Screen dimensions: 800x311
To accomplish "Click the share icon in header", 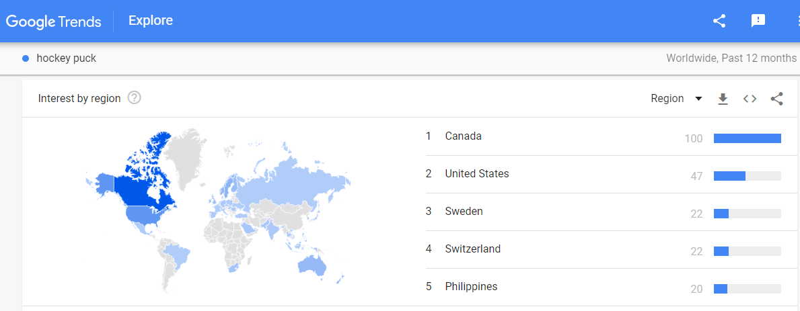I will click(x=719, y=21).
